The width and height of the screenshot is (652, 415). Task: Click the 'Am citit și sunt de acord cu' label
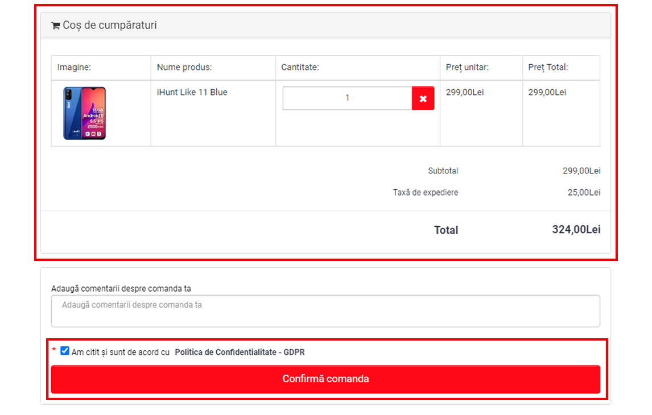coord(121,352)
